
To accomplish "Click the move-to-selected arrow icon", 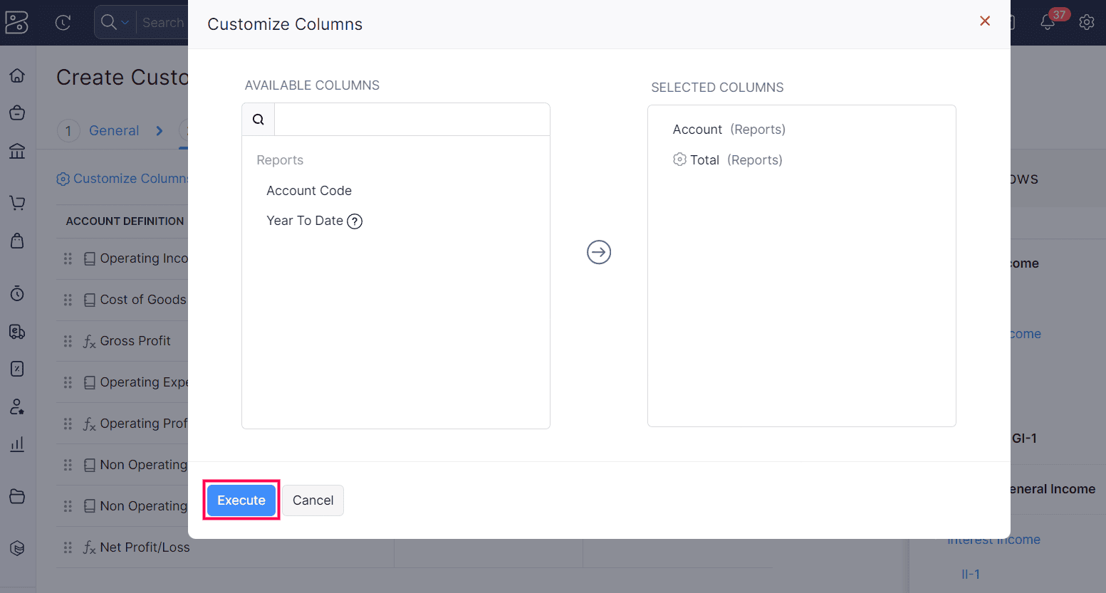I will (x=599, y=252).
